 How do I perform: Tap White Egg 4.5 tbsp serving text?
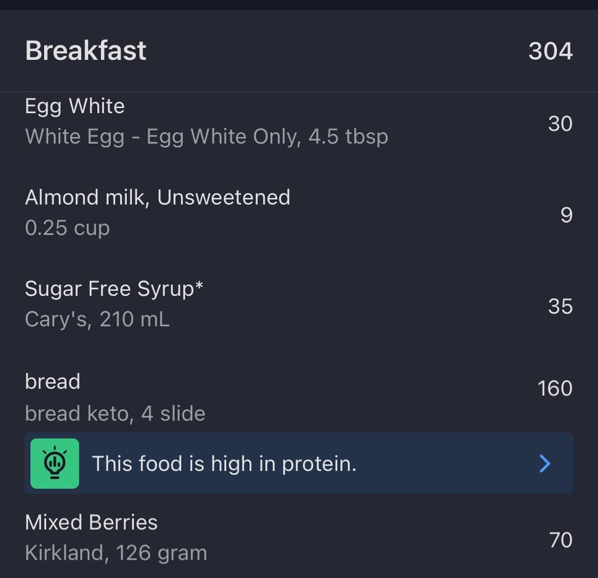pyautogui.click(x=207, y=137)
